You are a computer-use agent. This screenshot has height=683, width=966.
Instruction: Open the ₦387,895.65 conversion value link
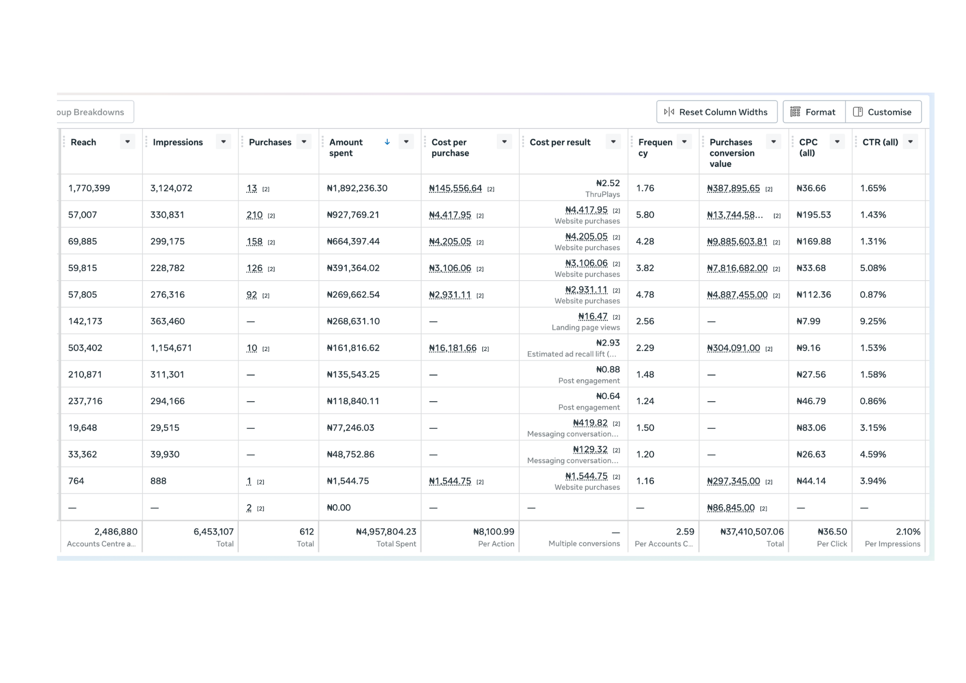pos(733,188)
